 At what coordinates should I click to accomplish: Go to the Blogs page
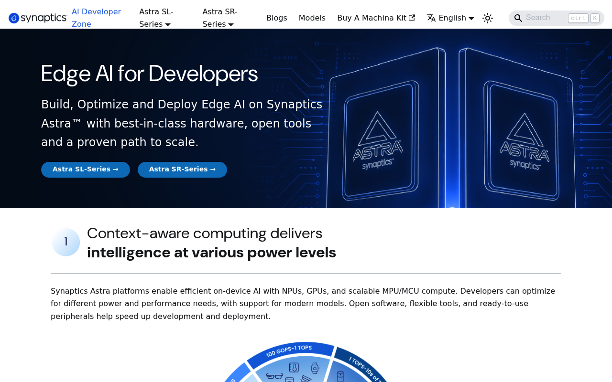277,18
